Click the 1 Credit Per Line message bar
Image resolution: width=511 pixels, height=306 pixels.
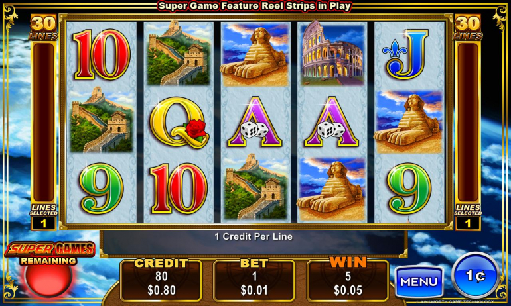pos(254,236)
